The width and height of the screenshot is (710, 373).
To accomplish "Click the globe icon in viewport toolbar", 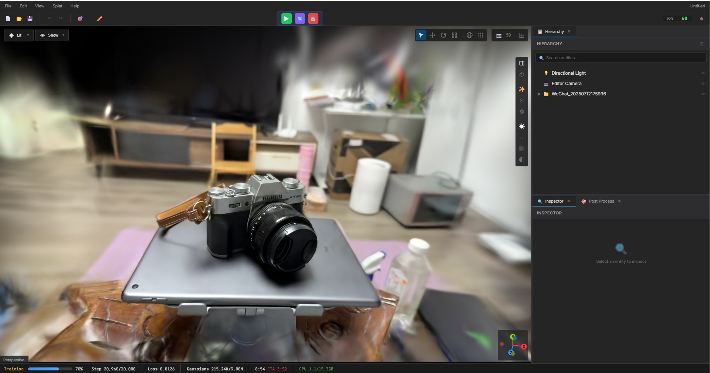I will [469, 35].
